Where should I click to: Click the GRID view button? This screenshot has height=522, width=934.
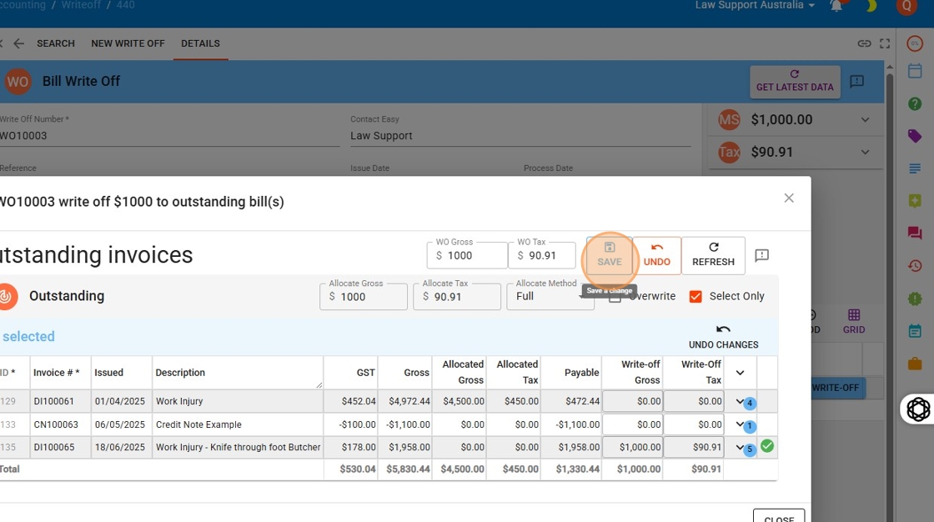tap(854, 321)
